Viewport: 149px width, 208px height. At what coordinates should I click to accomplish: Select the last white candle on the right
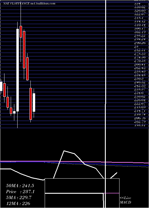point(34,103)
